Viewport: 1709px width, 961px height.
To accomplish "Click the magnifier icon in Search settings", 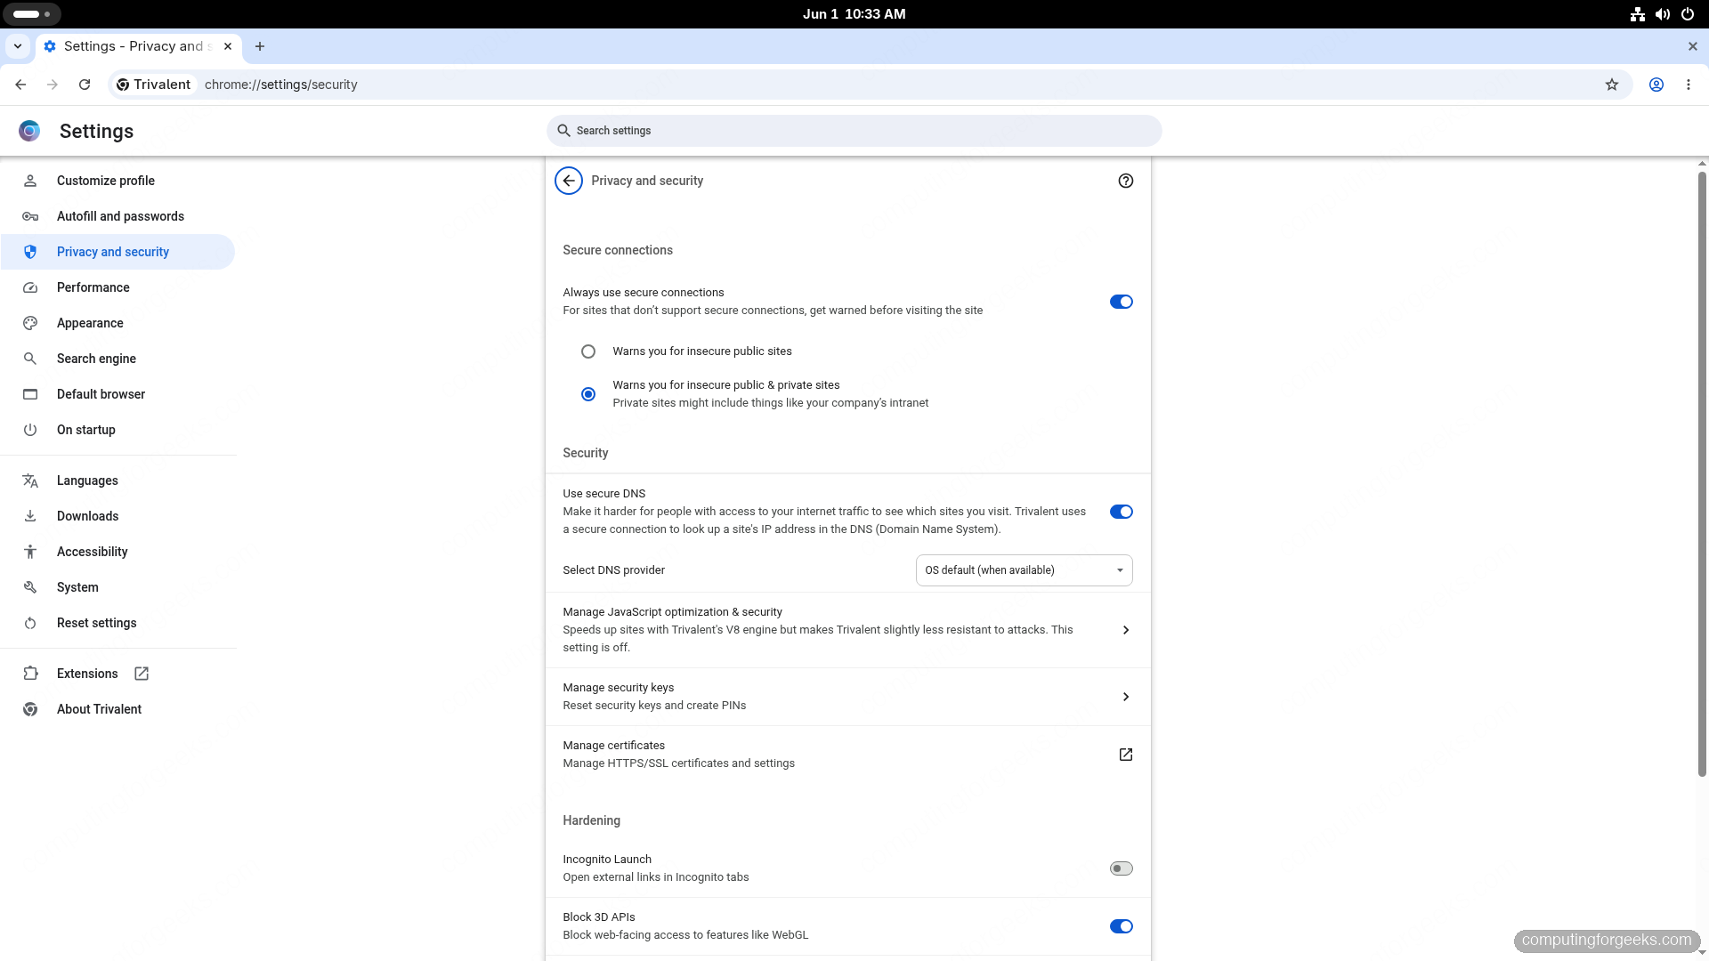I will tap(563, 131).
